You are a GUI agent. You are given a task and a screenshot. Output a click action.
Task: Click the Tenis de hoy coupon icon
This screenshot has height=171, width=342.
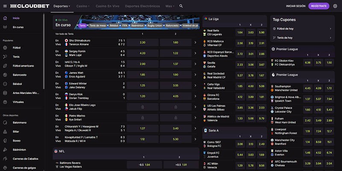point(274,38)
